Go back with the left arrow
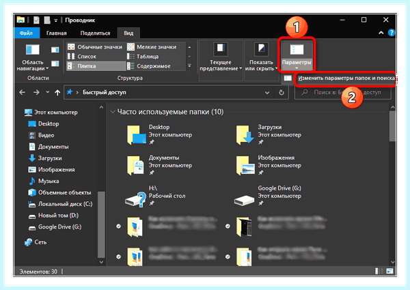 click(23, 92)
